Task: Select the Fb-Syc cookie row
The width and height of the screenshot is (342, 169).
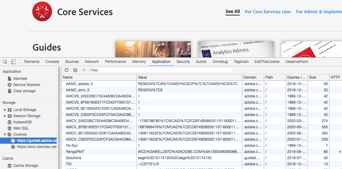Action: coord(202,145)
